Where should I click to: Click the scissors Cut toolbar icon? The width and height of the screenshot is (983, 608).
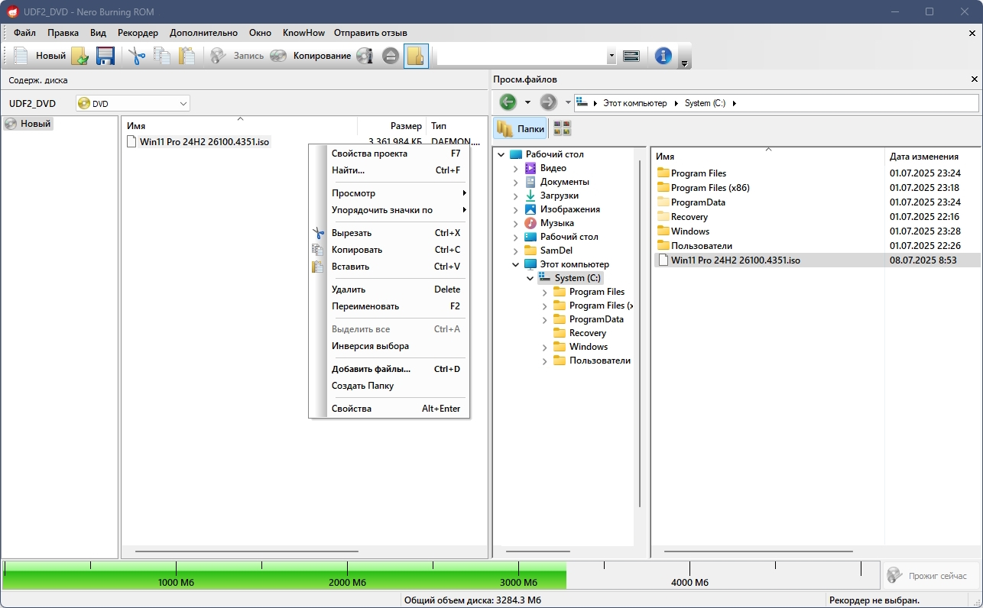point(137,56)
